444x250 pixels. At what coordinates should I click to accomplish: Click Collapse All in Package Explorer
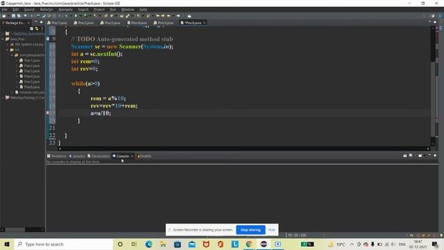[31, 28]
